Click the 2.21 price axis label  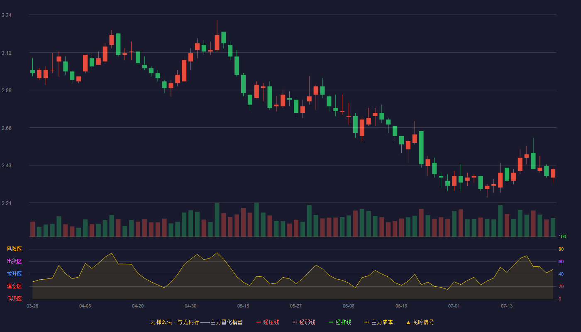click(7, 203)
